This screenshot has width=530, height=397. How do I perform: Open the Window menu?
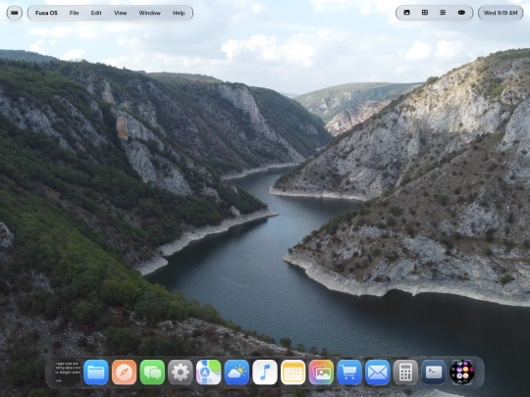(150, 13)
